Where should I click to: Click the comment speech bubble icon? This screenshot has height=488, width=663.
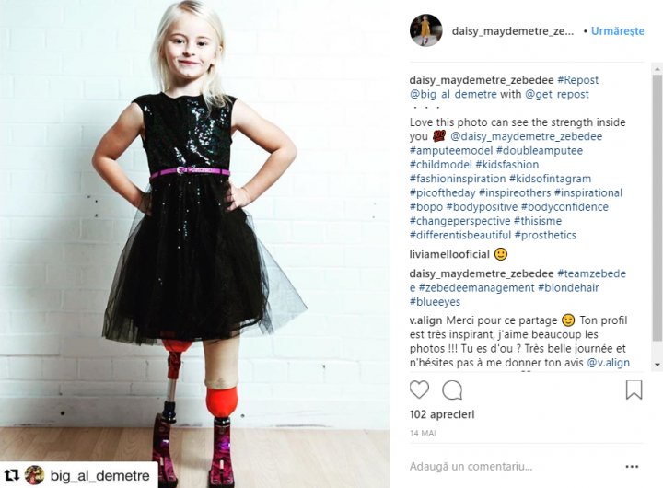click(452, 389)
